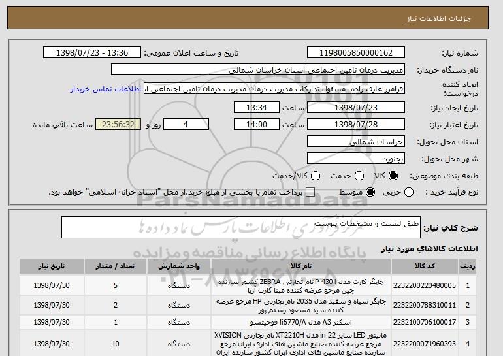Click the ردیف column header
This screenshot has height=356, width=503.
[468, 267]
